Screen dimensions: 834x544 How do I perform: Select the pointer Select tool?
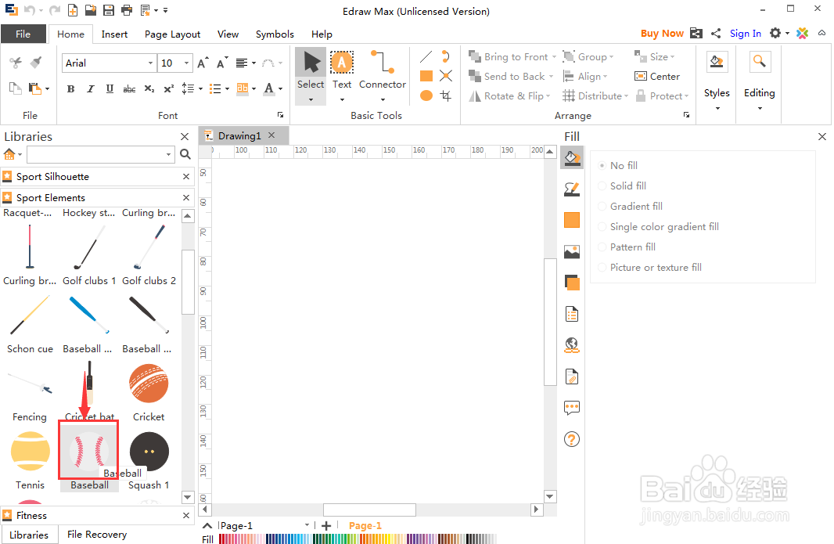[311, 76]
